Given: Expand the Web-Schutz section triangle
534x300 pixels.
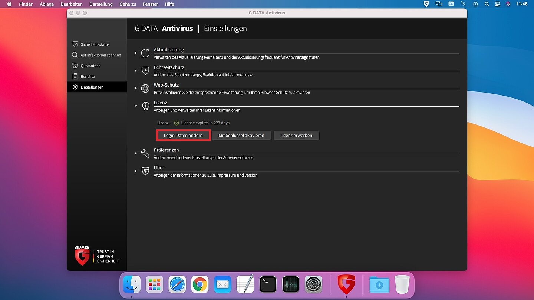Looking at the screenshot, I should pos(136,89).
